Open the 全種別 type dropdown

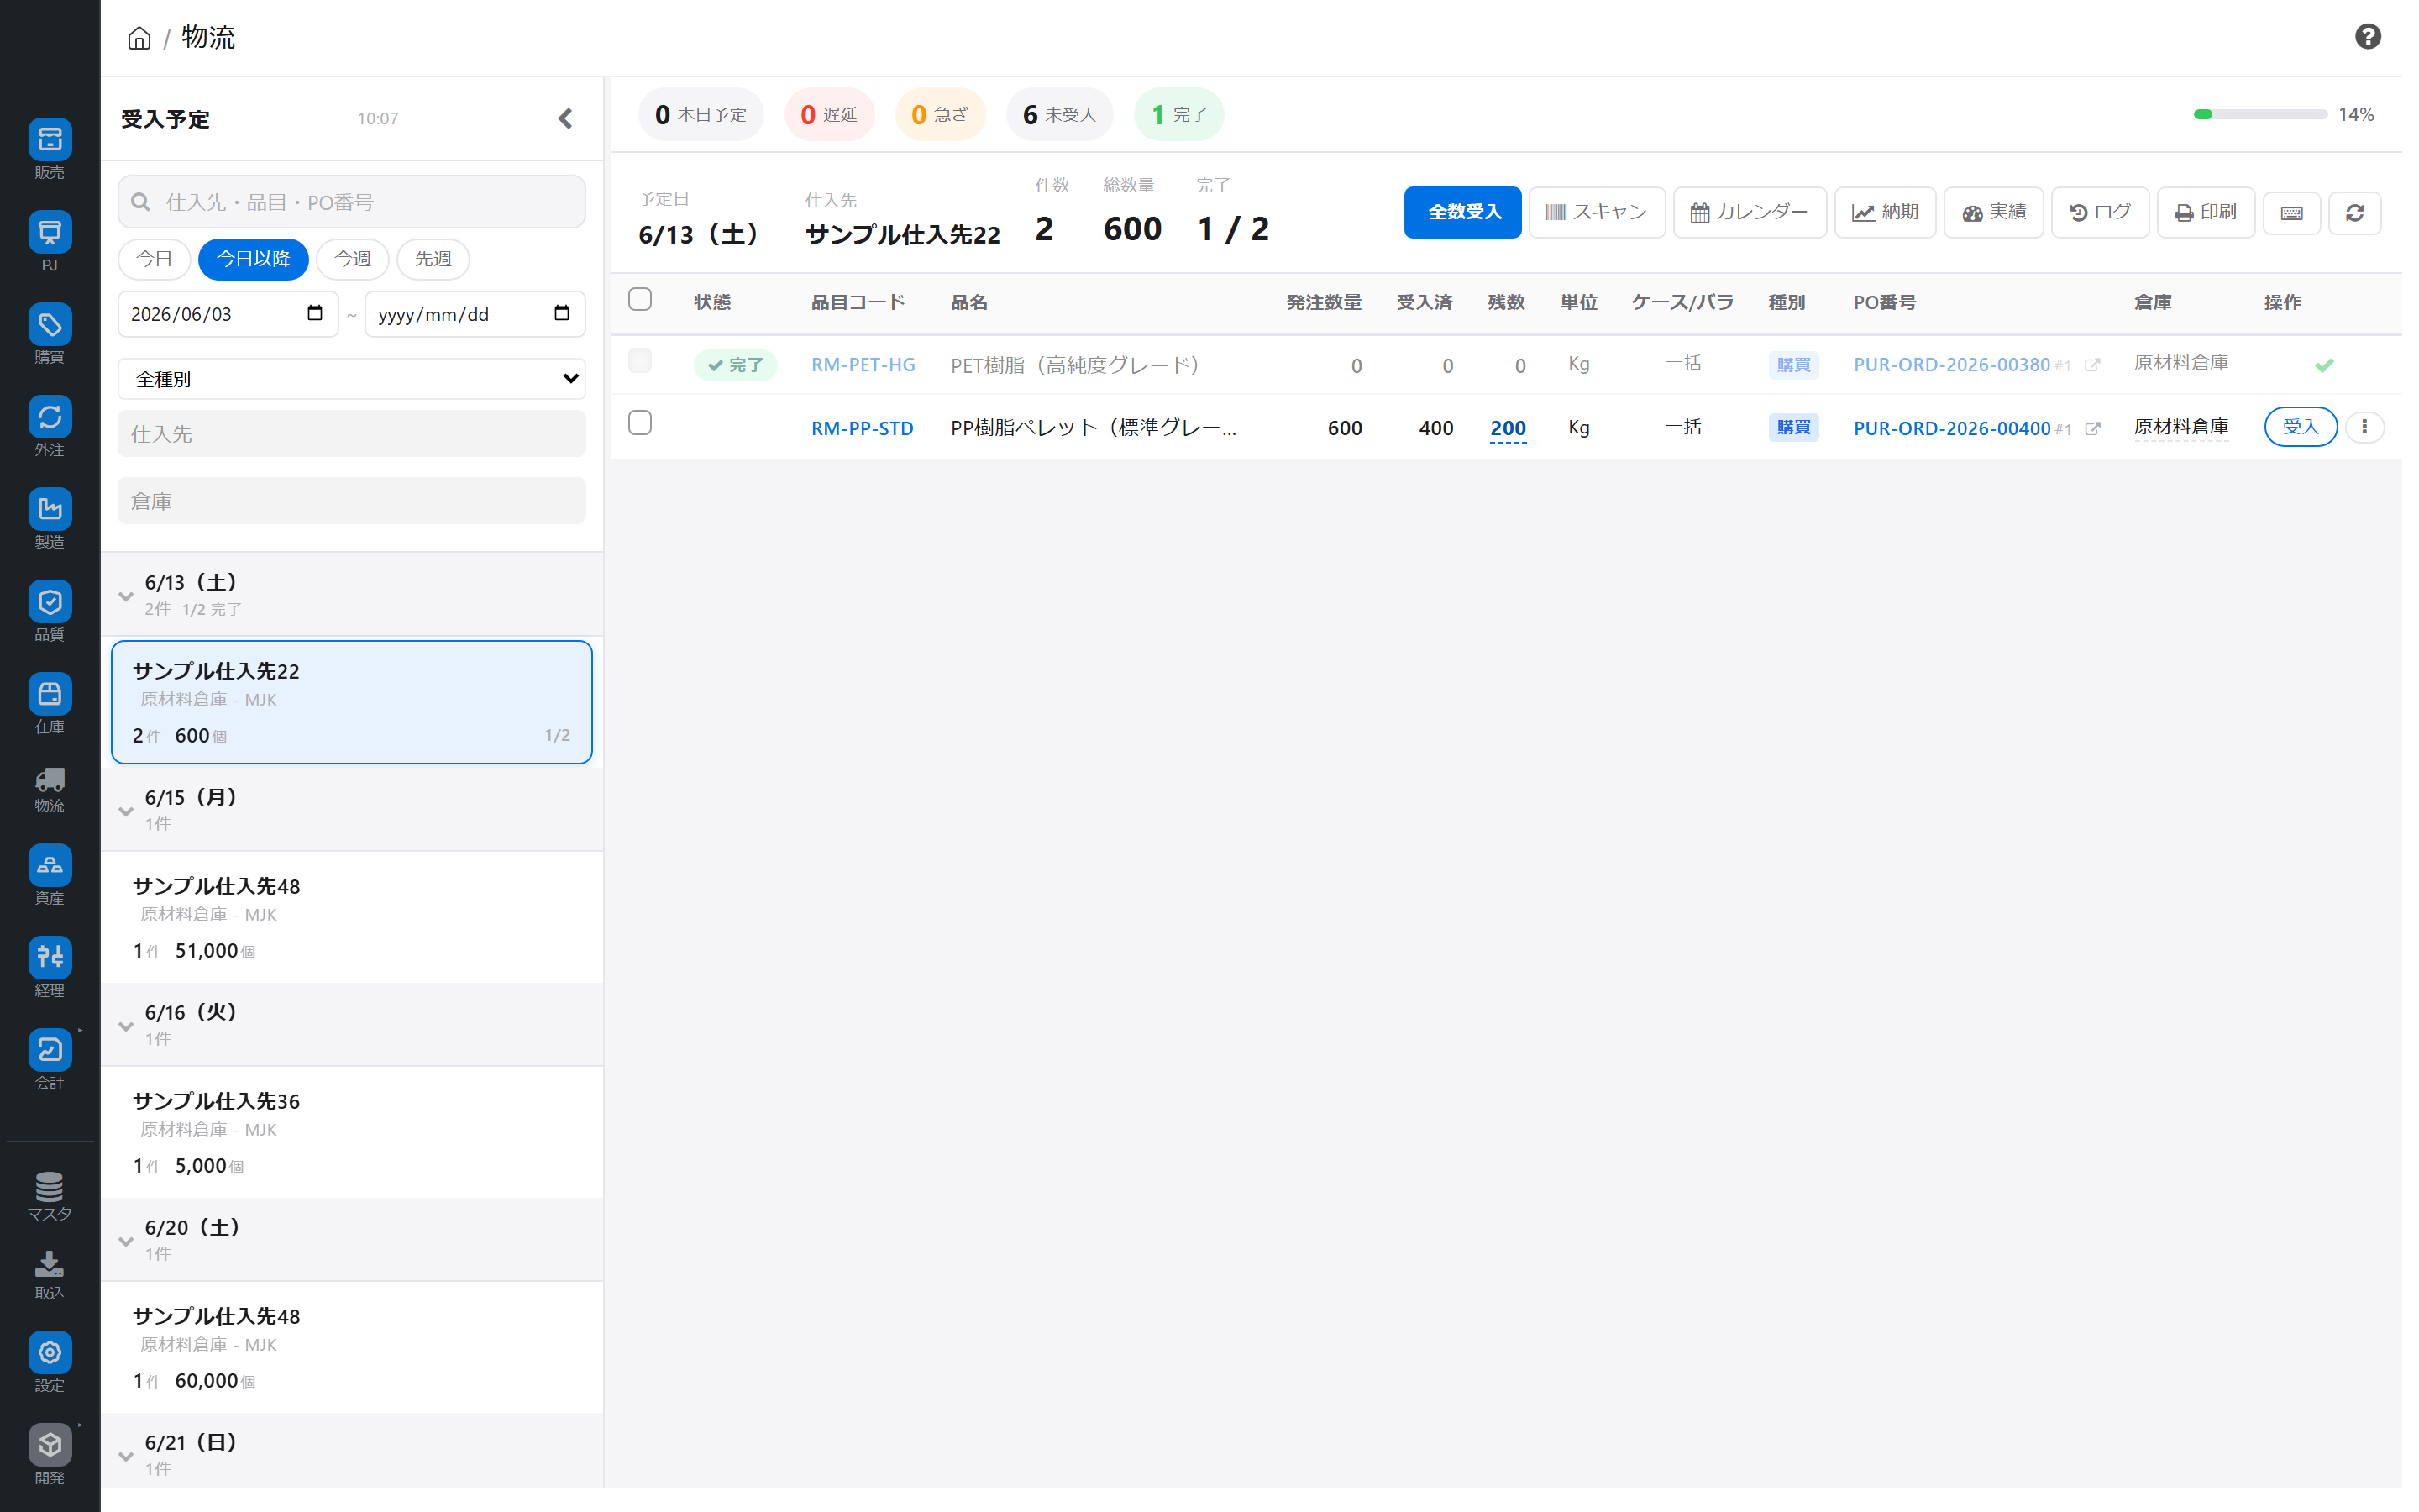(352, 379)
